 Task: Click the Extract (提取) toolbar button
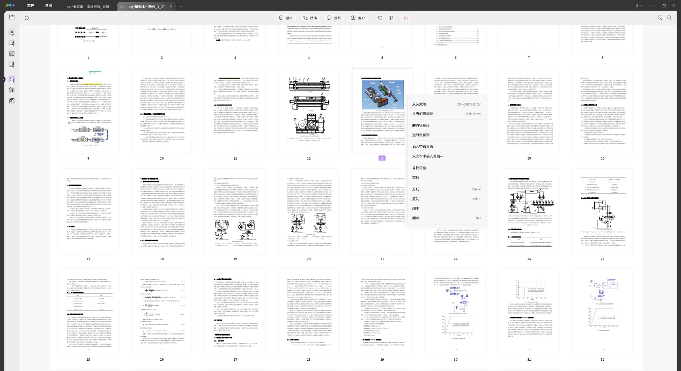coord(334,18)
